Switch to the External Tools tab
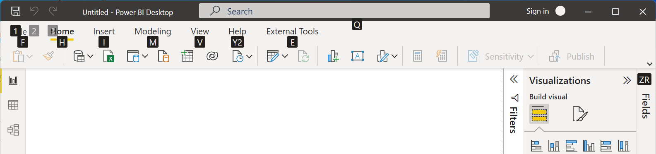The image size is (656, 154). click(x=292, y=31)
